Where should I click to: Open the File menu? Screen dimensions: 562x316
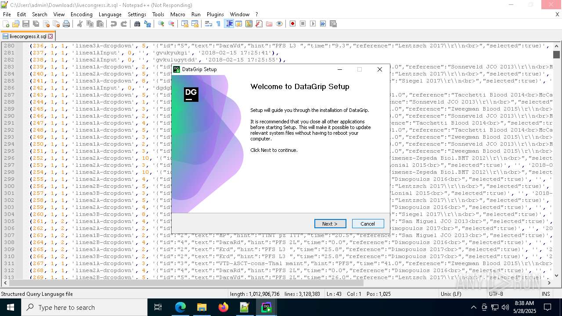(x=7, y=14)
